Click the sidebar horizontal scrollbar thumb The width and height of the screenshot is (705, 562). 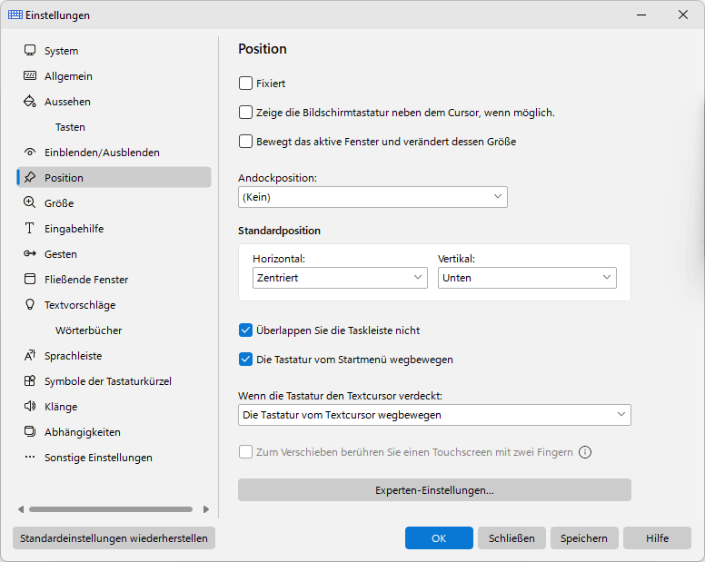(x=111, y=509)
